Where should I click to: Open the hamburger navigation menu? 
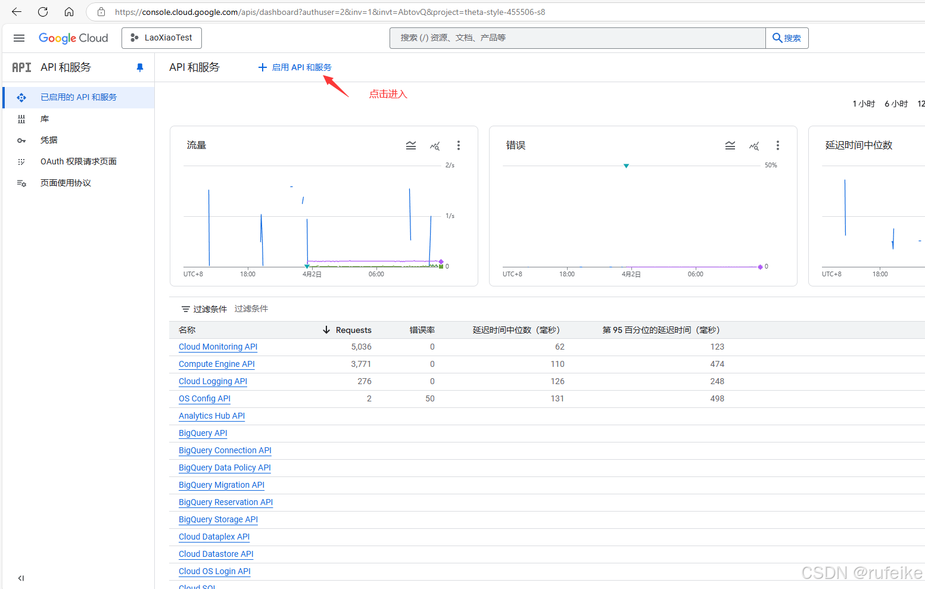point(19,38)
